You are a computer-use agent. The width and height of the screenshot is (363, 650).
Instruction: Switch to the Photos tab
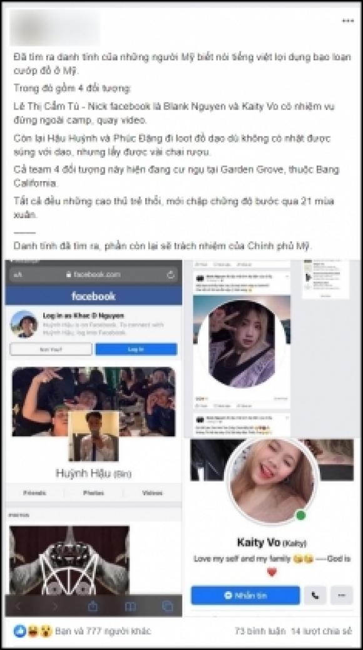pos(93,493)
